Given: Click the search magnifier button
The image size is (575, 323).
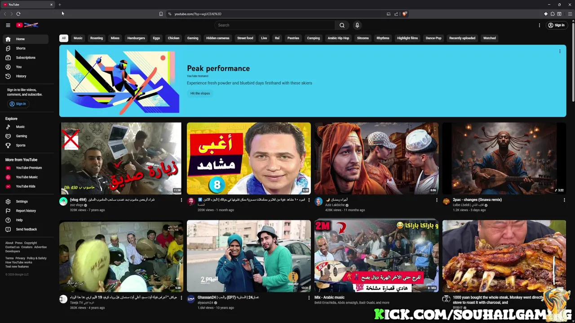Looking at the screenshot, I should point(342,25).
